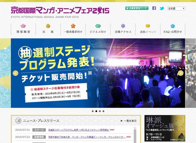Open the 連動イベント menu item
This screenshot has height=143, width=196.
(148, 32)
